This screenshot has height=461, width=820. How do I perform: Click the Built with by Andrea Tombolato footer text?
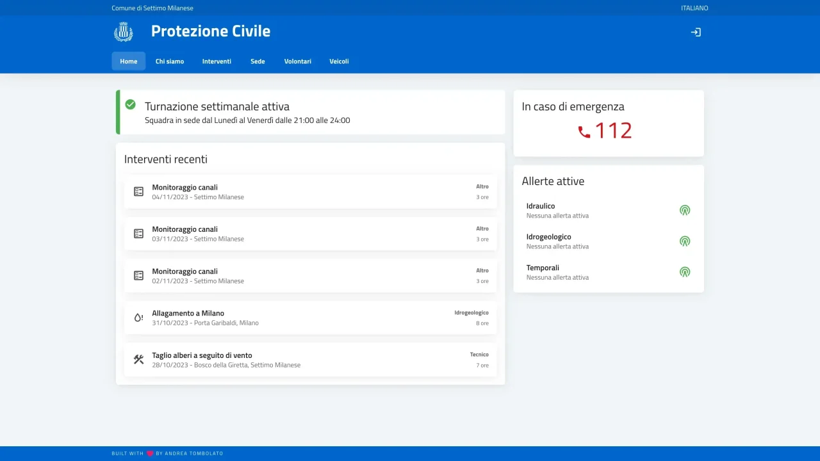click(x=167, y=453)
